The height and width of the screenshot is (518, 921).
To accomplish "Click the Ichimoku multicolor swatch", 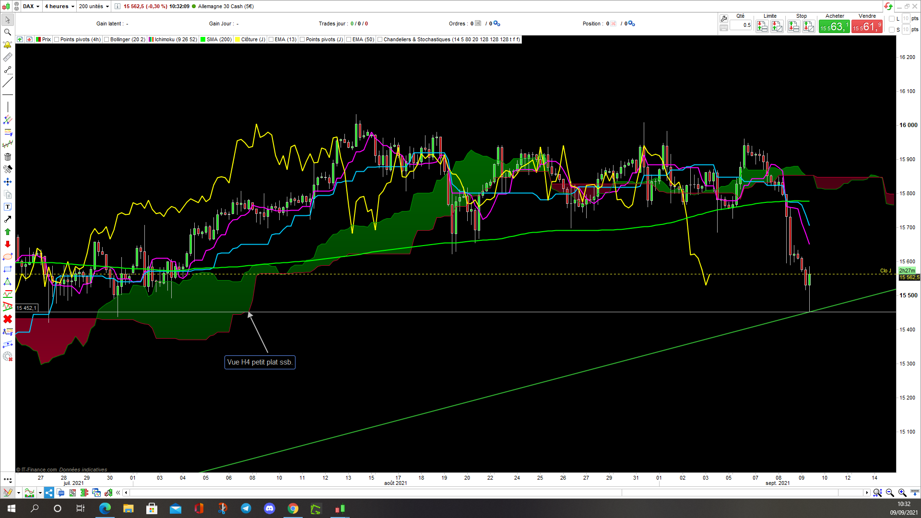I will [151, 39].
